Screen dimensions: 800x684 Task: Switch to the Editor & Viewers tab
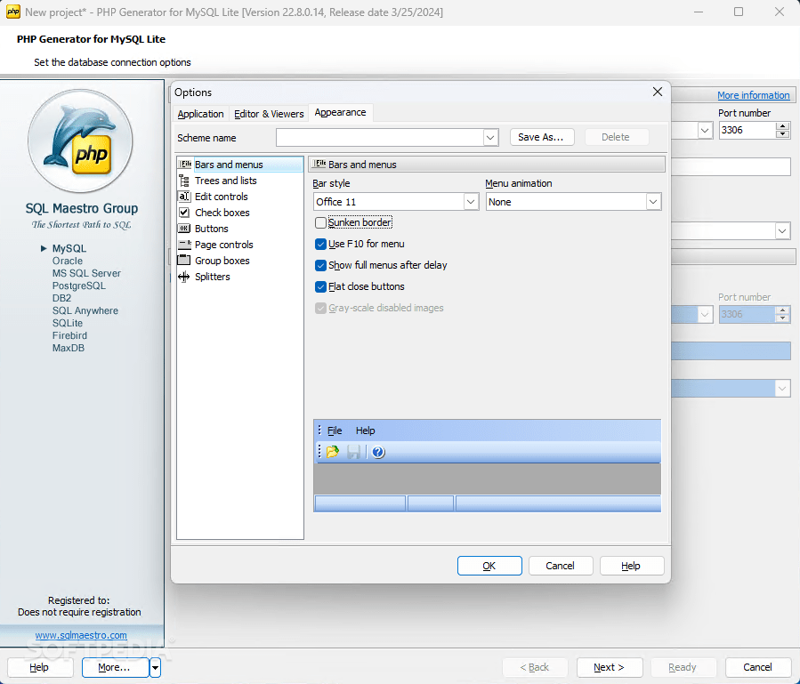[269, 114]
